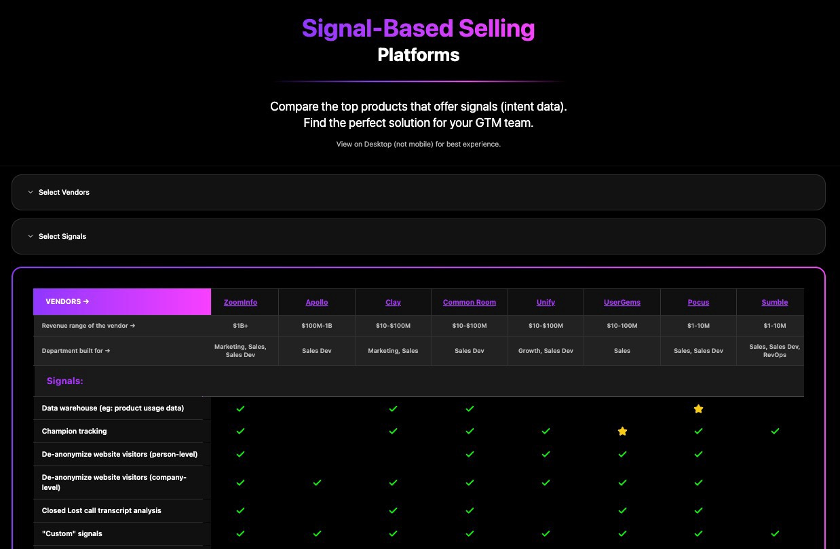Select 'De-anonymize website visitors (company-level)' label

point(114,482)
